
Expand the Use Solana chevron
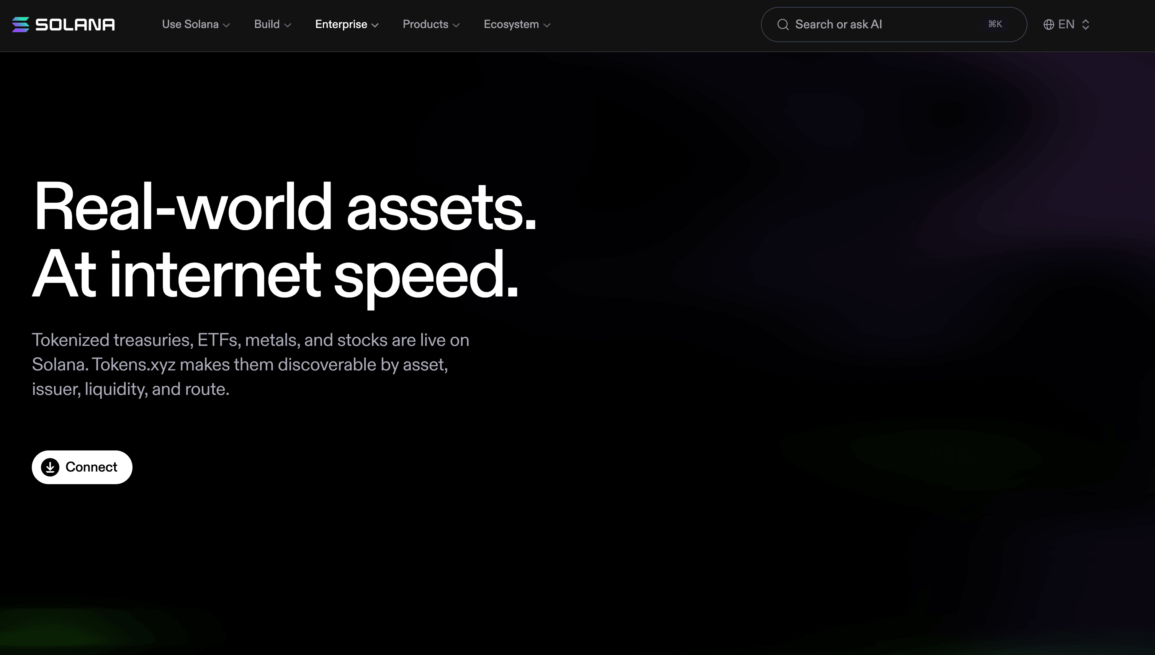pyautogui.click(x=227, y=25)
